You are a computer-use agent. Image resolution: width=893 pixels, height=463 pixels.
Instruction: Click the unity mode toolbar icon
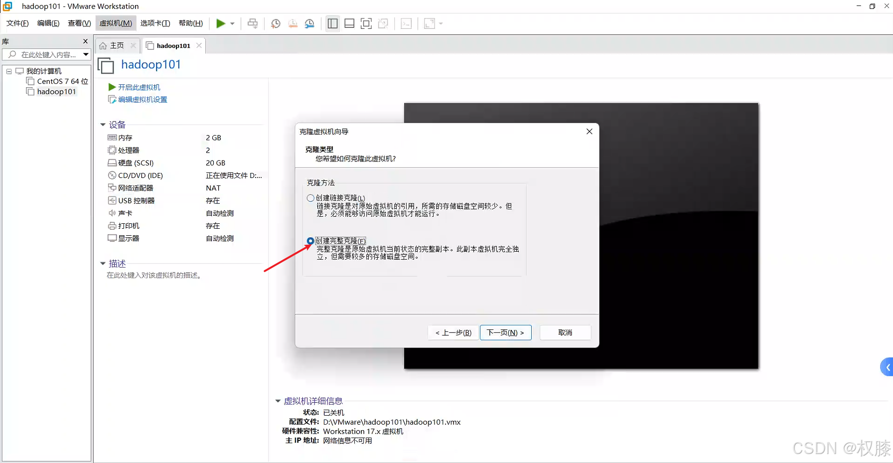point(383,23)
